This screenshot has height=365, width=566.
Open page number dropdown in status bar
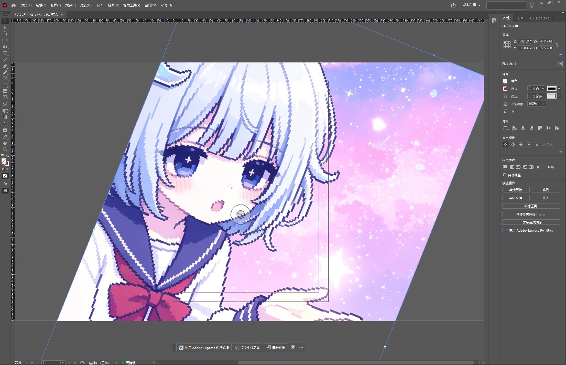click(63, 362)
